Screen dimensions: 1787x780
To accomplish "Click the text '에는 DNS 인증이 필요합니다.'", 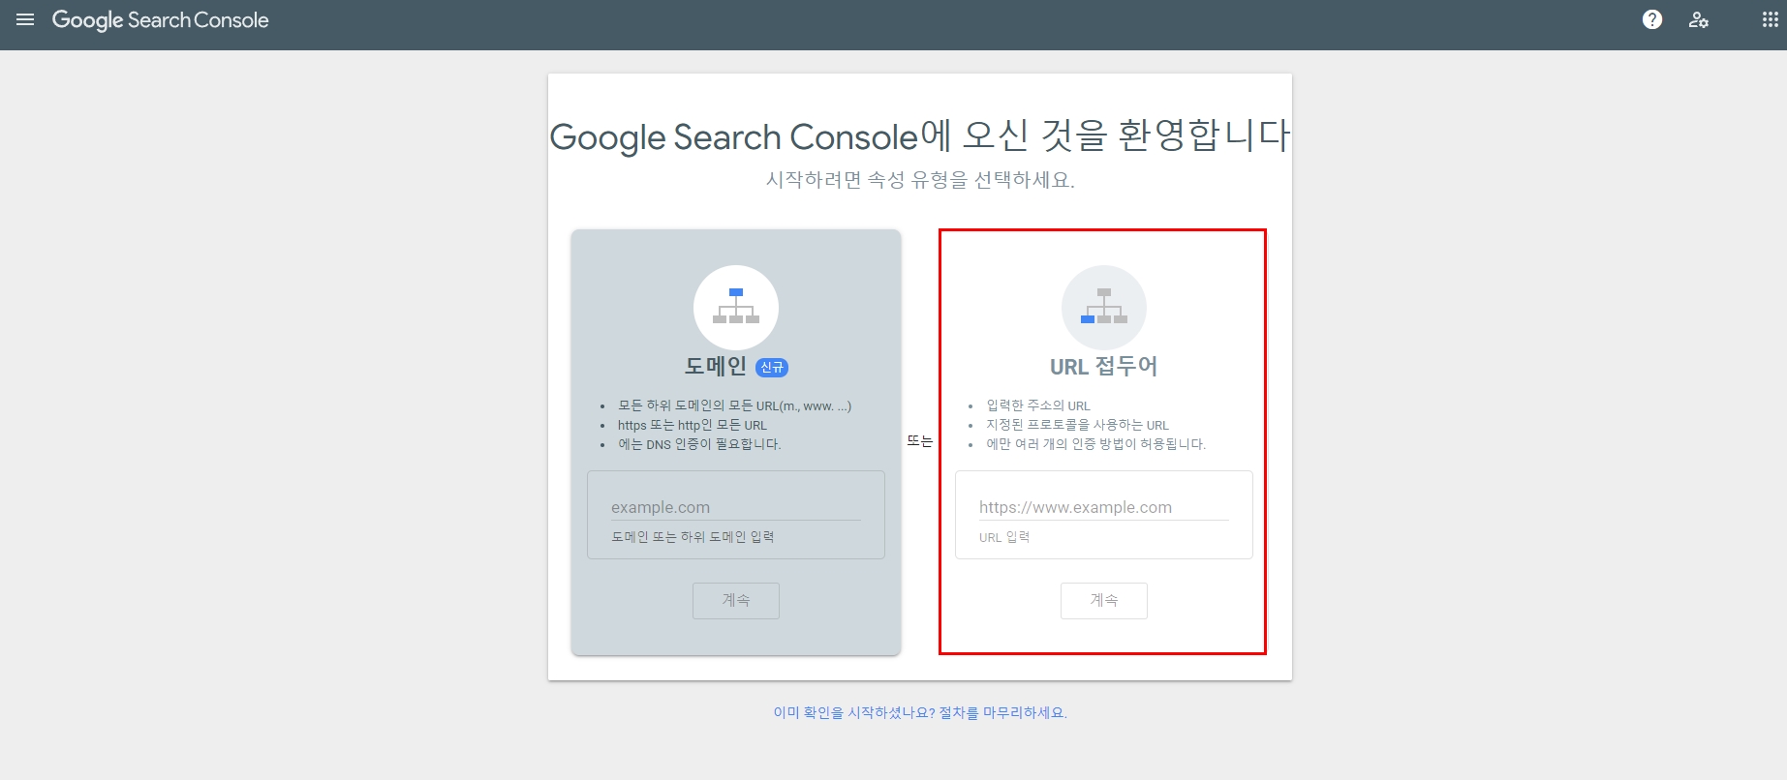I will point(699,444).
